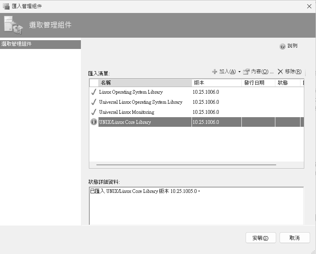
Task: Click the 取消 cancel button
Action: pyautogui.click(x=295, y=238)
